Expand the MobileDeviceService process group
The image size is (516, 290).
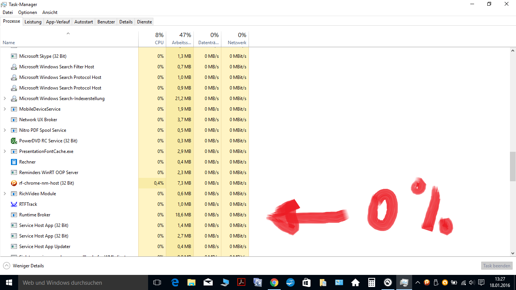[x=5, y=109]
